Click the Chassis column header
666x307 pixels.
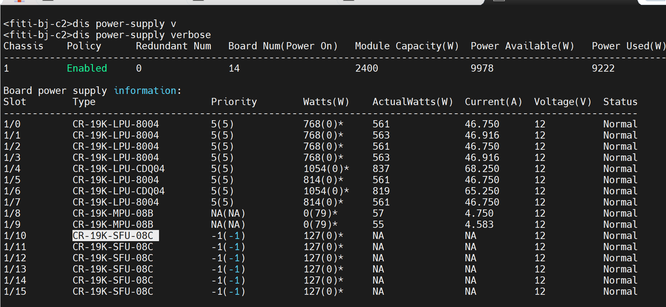[23, 46]
